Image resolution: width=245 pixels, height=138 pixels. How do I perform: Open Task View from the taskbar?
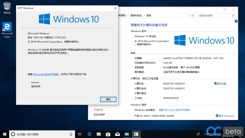click(x=80, y=134)
